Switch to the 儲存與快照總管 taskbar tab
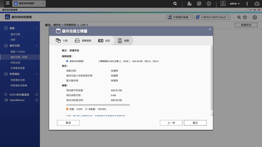The height and width of the screenshot is (147, 262). coord(28,4)
